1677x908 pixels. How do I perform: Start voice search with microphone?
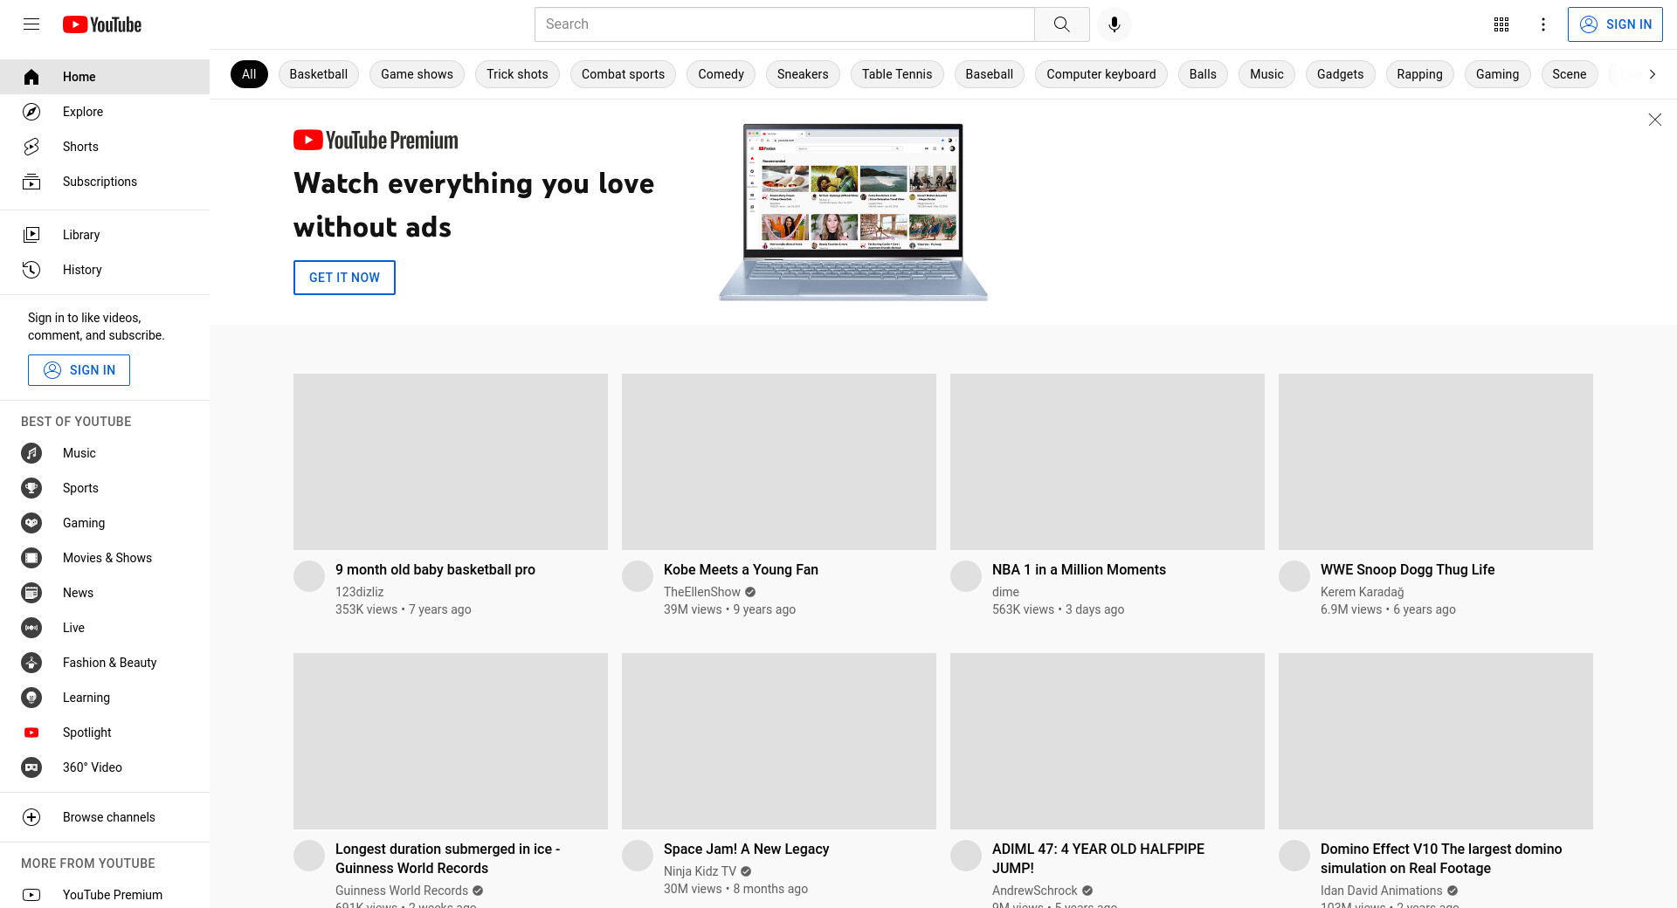point(1114,24)
